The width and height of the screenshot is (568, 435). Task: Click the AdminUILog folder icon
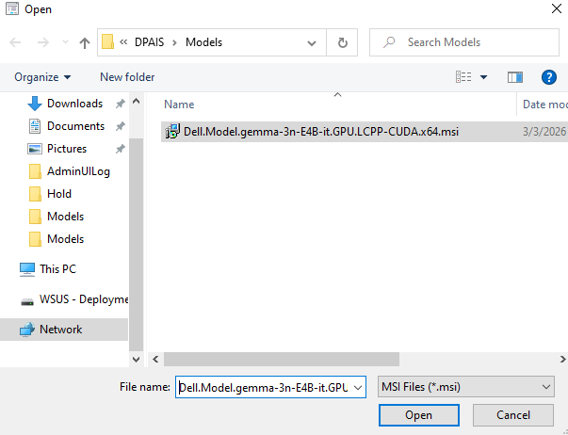pyautogui.click(x=35, y=171)
